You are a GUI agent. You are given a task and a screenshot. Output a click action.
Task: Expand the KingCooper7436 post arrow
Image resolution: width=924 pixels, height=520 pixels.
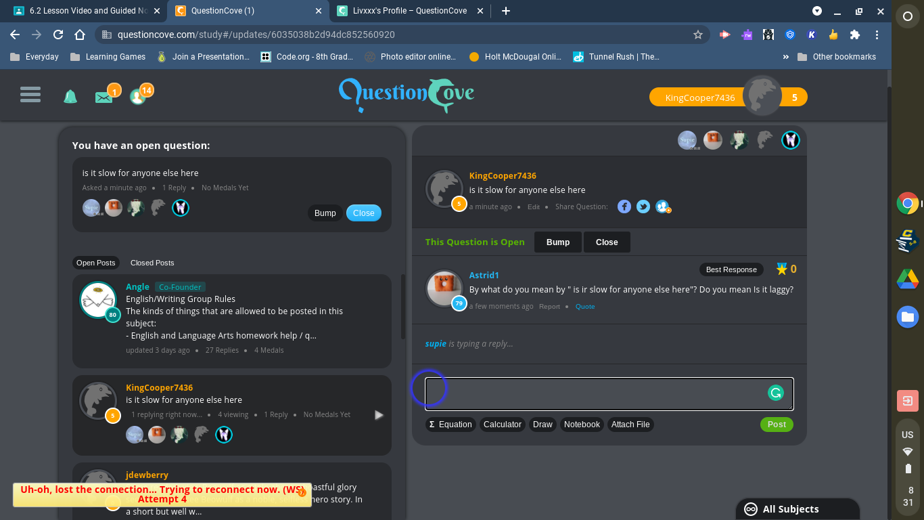[x=379, y=415]
